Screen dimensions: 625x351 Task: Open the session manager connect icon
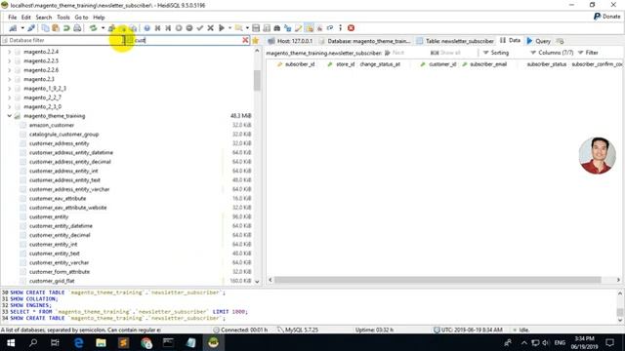13,28
